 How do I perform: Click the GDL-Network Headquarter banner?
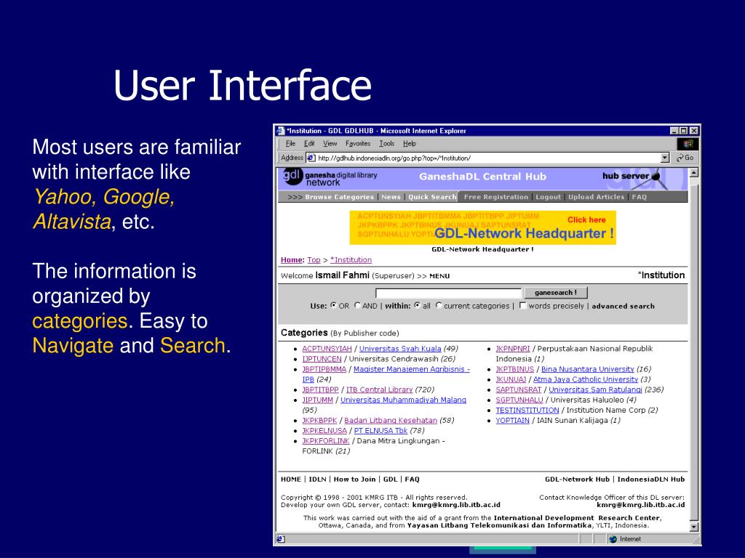coord(483,227)
